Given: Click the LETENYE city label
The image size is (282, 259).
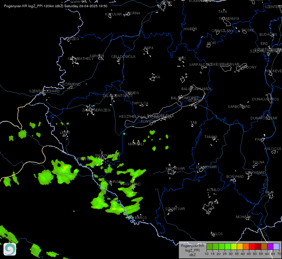Looking at the screenshot, I should click(83, 159).
